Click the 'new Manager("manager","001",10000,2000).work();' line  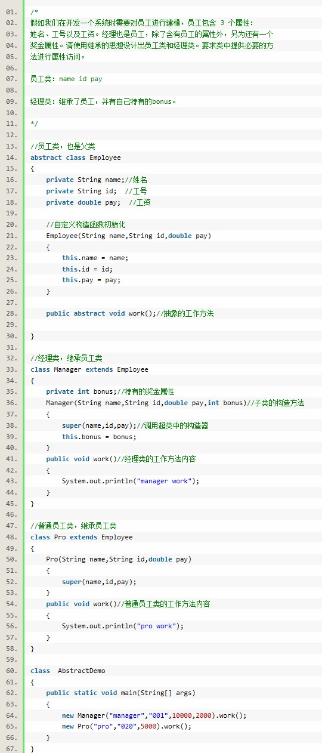coord(154,715)
